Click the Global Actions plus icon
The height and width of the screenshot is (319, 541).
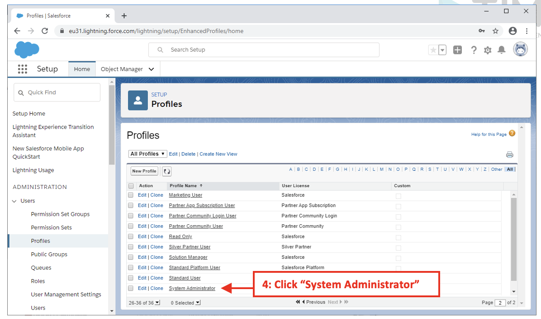(457, 50)
